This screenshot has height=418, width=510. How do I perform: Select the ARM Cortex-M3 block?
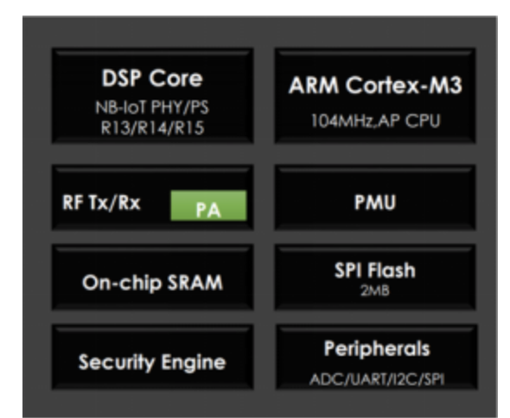[x=375, y=96]
